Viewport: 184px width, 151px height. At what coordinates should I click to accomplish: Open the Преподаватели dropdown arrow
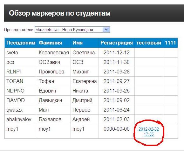pos(106,30)
